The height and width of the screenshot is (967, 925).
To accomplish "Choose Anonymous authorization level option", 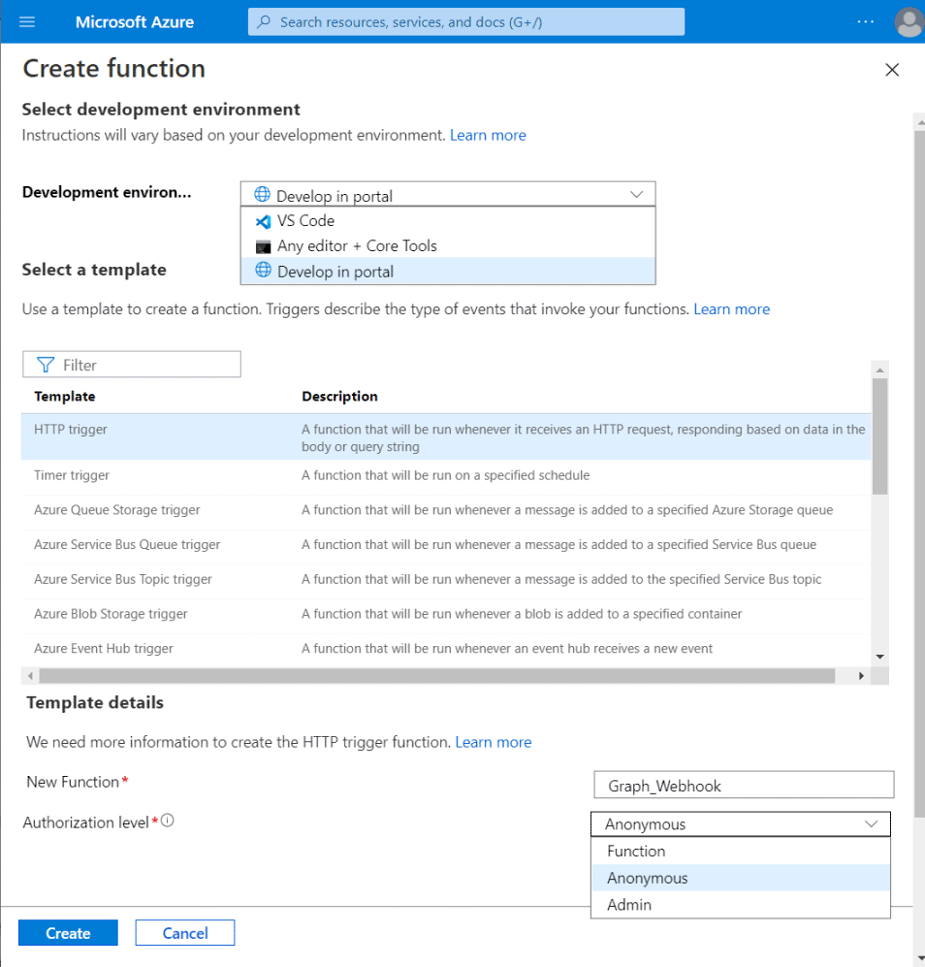I will (x=741, y=878).
